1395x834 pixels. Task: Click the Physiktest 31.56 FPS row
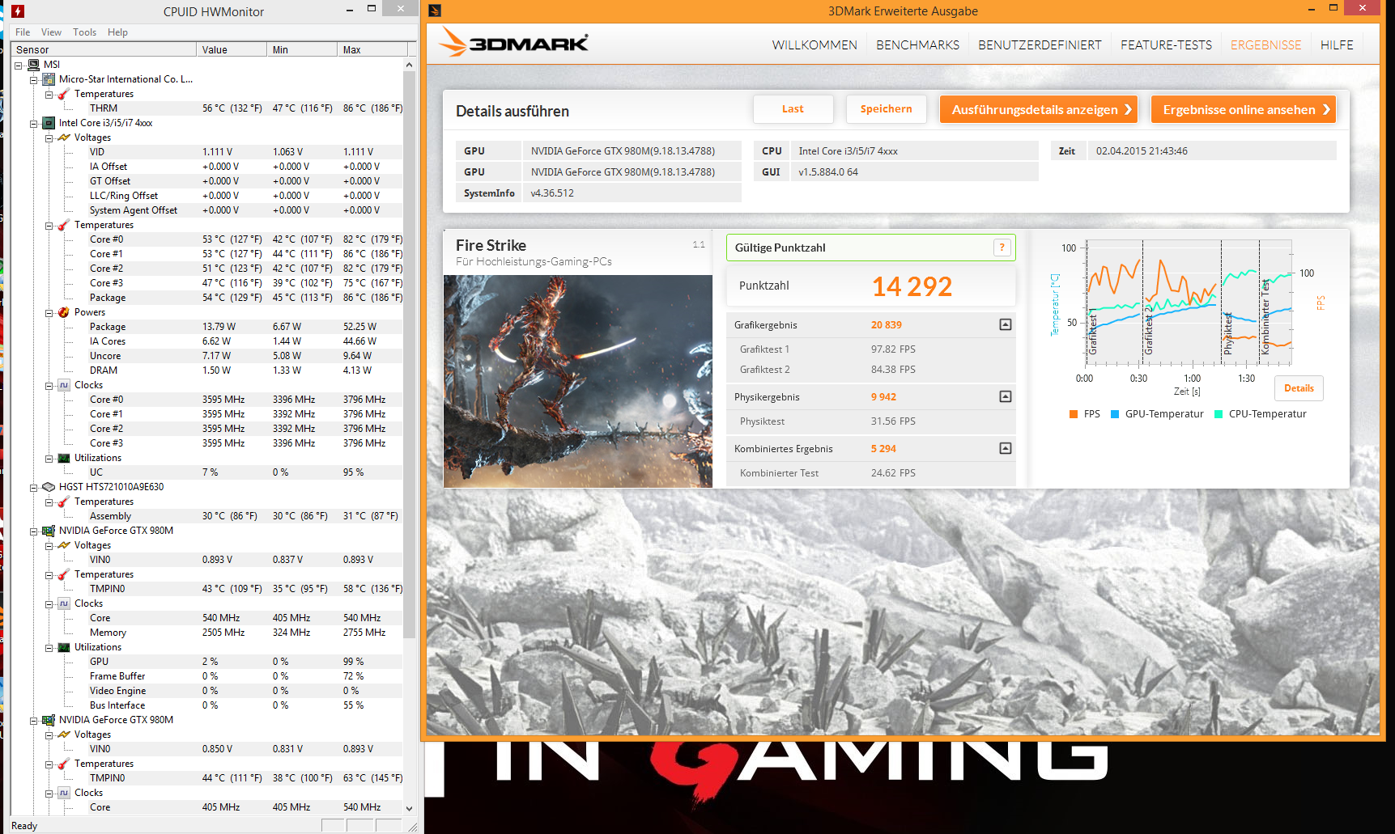[x=870, y=421]
